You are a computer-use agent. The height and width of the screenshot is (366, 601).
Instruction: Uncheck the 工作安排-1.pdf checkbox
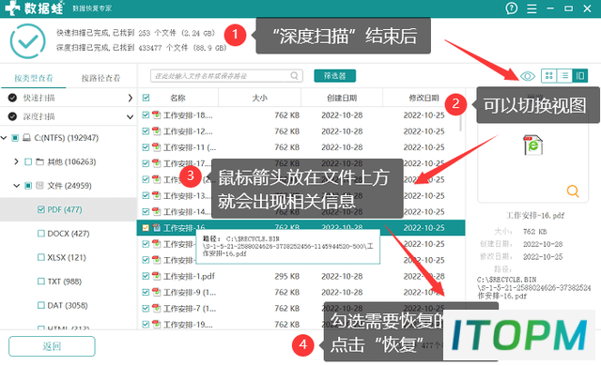(146, 276)
